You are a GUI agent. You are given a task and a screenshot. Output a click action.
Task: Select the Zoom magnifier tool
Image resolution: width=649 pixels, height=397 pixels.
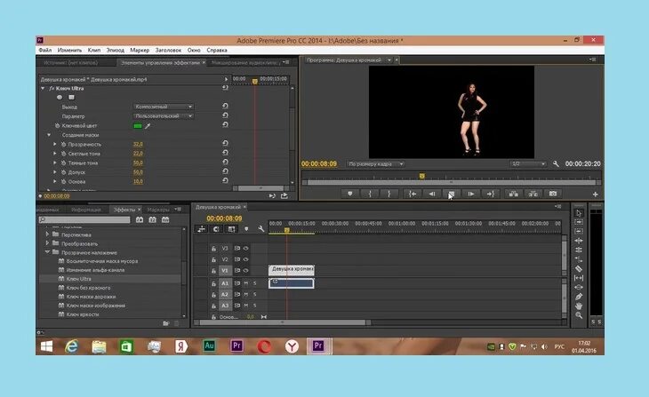click(579, 315)
